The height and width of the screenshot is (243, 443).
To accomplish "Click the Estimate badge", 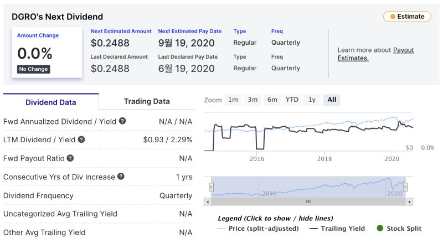I will [x=407, y=17].
